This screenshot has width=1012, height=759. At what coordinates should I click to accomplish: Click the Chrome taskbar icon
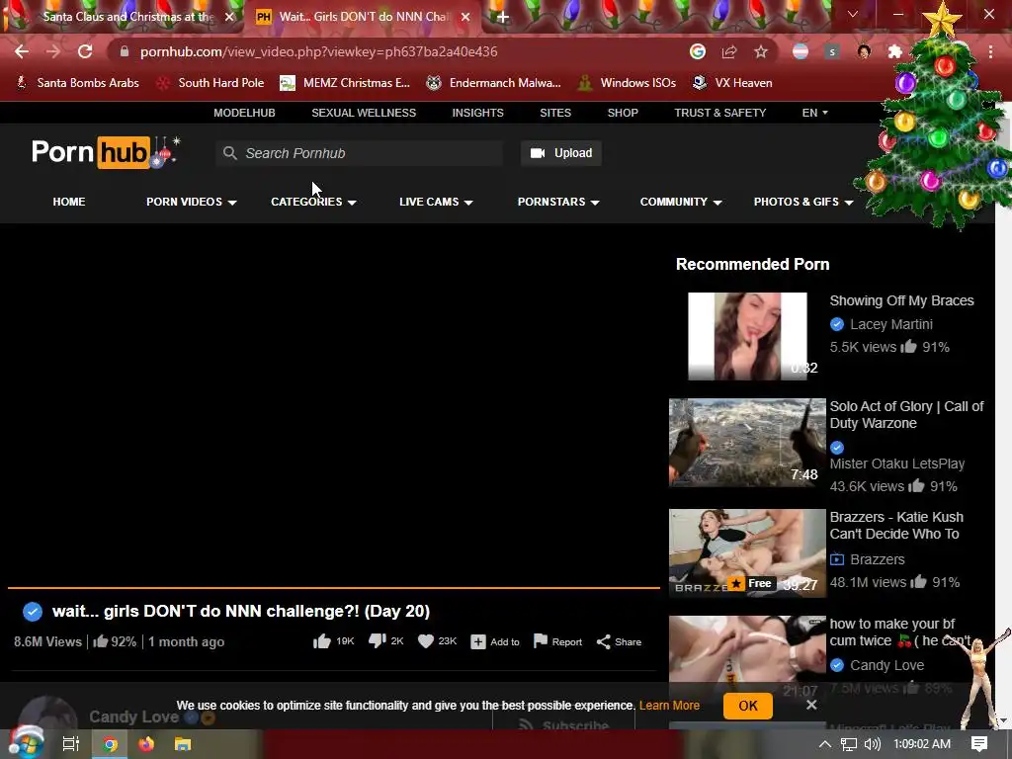(110, 744)
